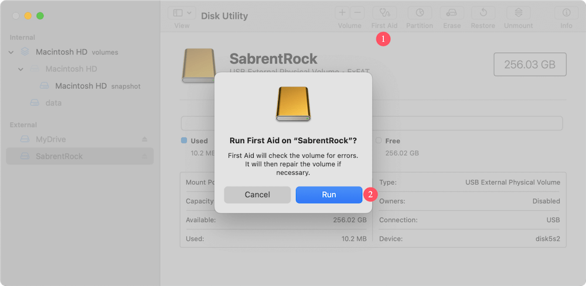Select the Macintosh HD snapshot entry

(x=98, y=86)
